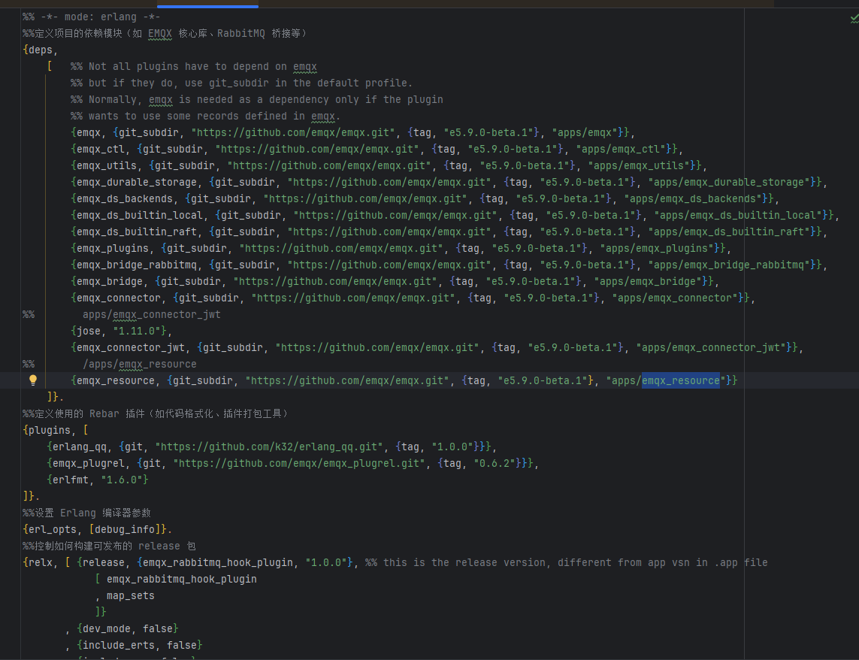Click the "emqx_plugrel" plugin atom
859x660 pixels.
pyautogui.click(x=89, y=463)
